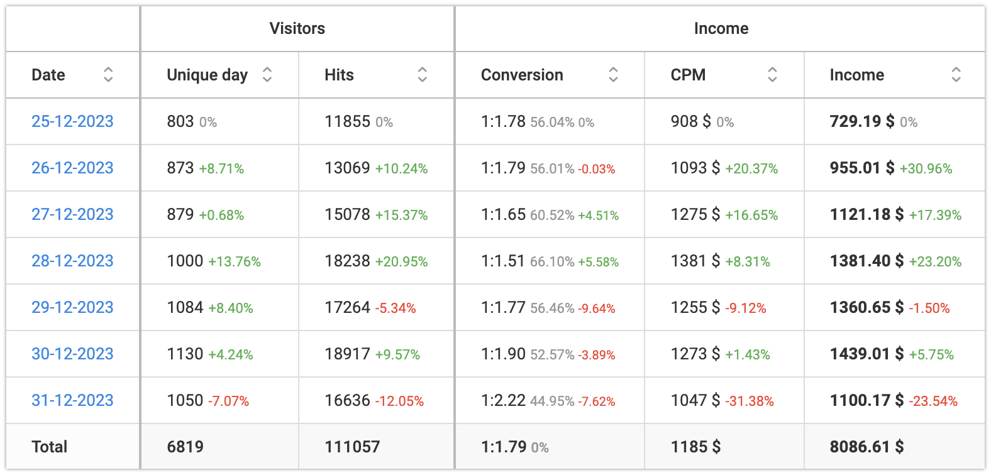Click the Conversion header label

coord(523,75)
